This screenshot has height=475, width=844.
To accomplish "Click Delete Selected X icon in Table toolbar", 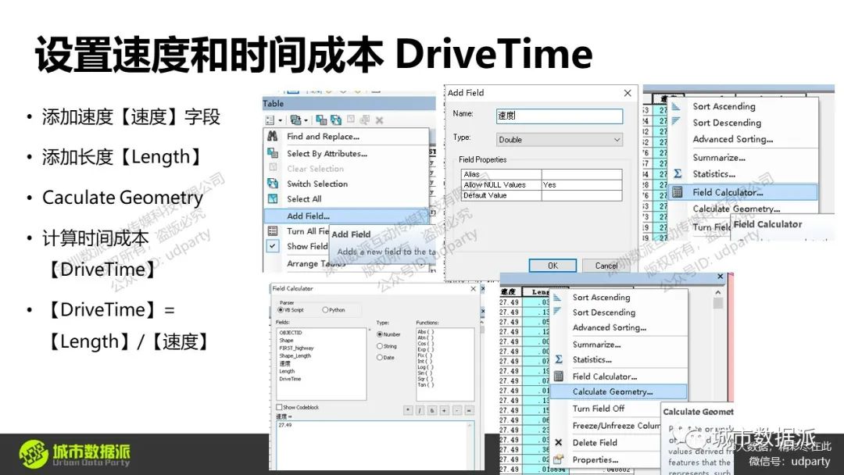I will point(379,120).
